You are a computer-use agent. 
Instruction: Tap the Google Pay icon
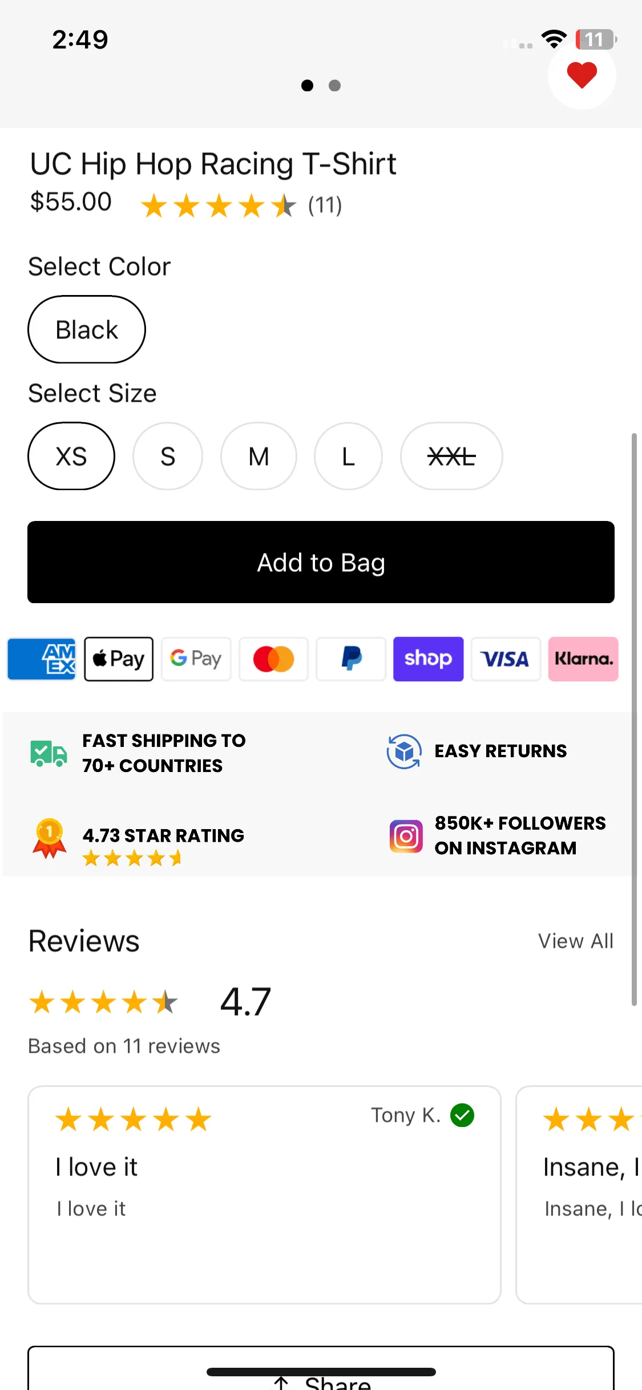196,659
